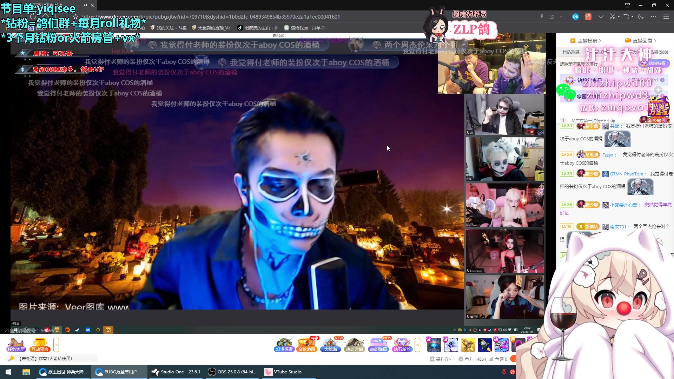Switch to the VTube Studio taskbar window
This screenshot has width=674, height=379.
(x=289, y=372)
